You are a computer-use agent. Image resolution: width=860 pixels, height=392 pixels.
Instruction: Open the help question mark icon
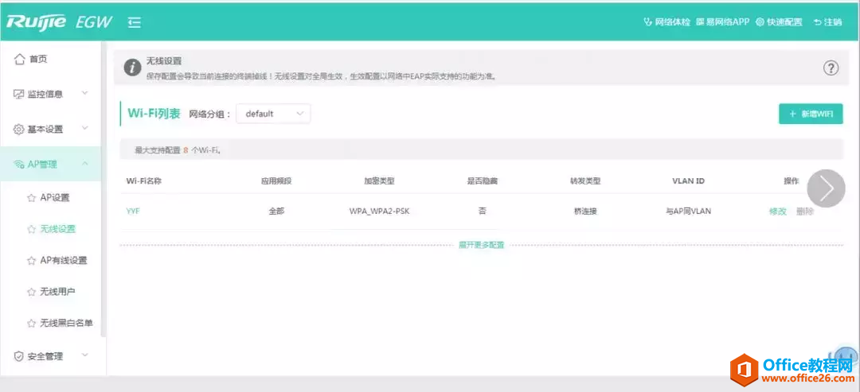tap(831, 68)
